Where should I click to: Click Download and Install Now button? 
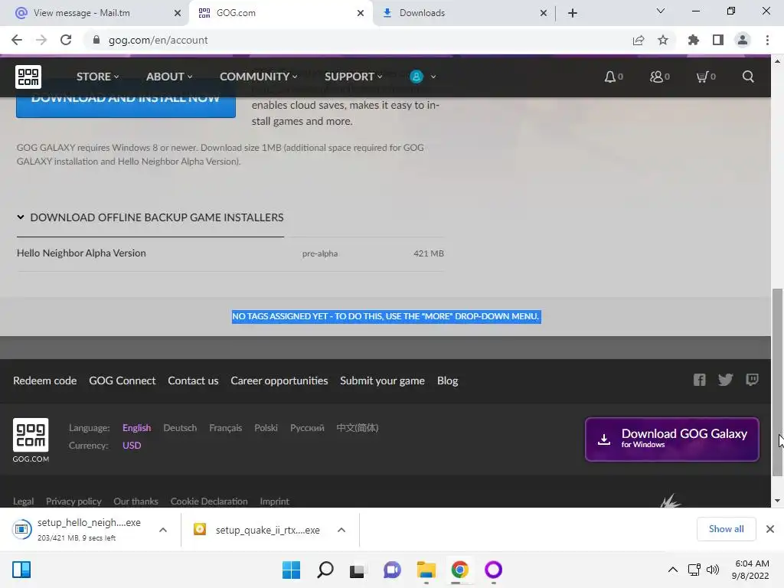click(x=126, y=106)
